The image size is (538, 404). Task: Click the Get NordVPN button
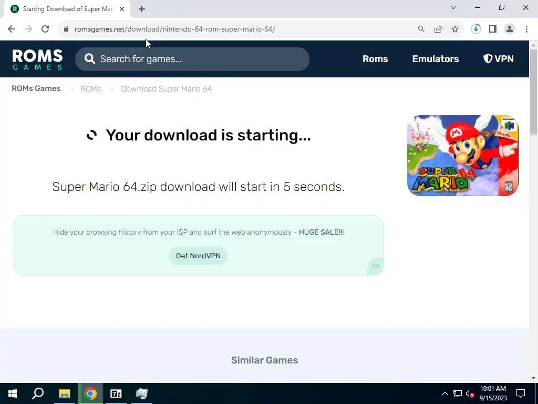click(x=198, y=256)
